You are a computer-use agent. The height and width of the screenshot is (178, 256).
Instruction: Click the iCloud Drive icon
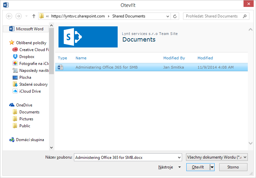(x=15, y=91)
